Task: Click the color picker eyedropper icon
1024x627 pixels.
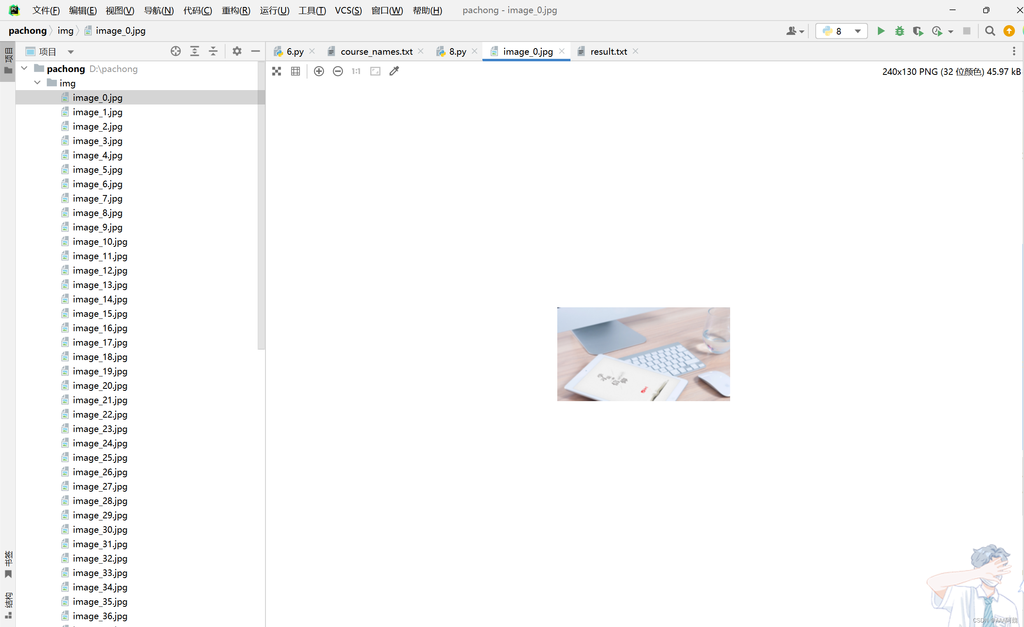Action: coord(394,72)
